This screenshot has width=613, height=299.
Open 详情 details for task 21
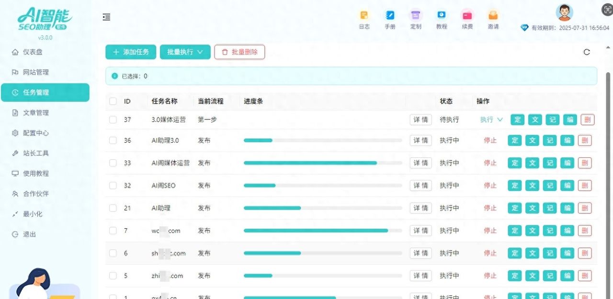pyautogui.click(x=420, y=208)
